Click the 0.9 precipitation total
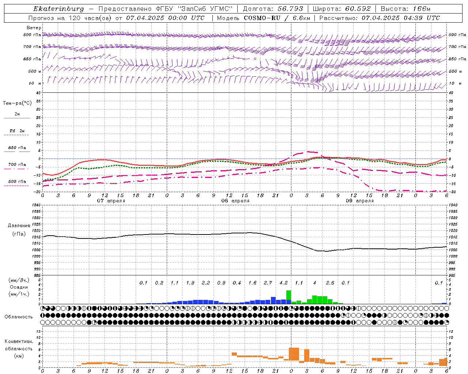The image size is (468, 374). click(221, 283)
